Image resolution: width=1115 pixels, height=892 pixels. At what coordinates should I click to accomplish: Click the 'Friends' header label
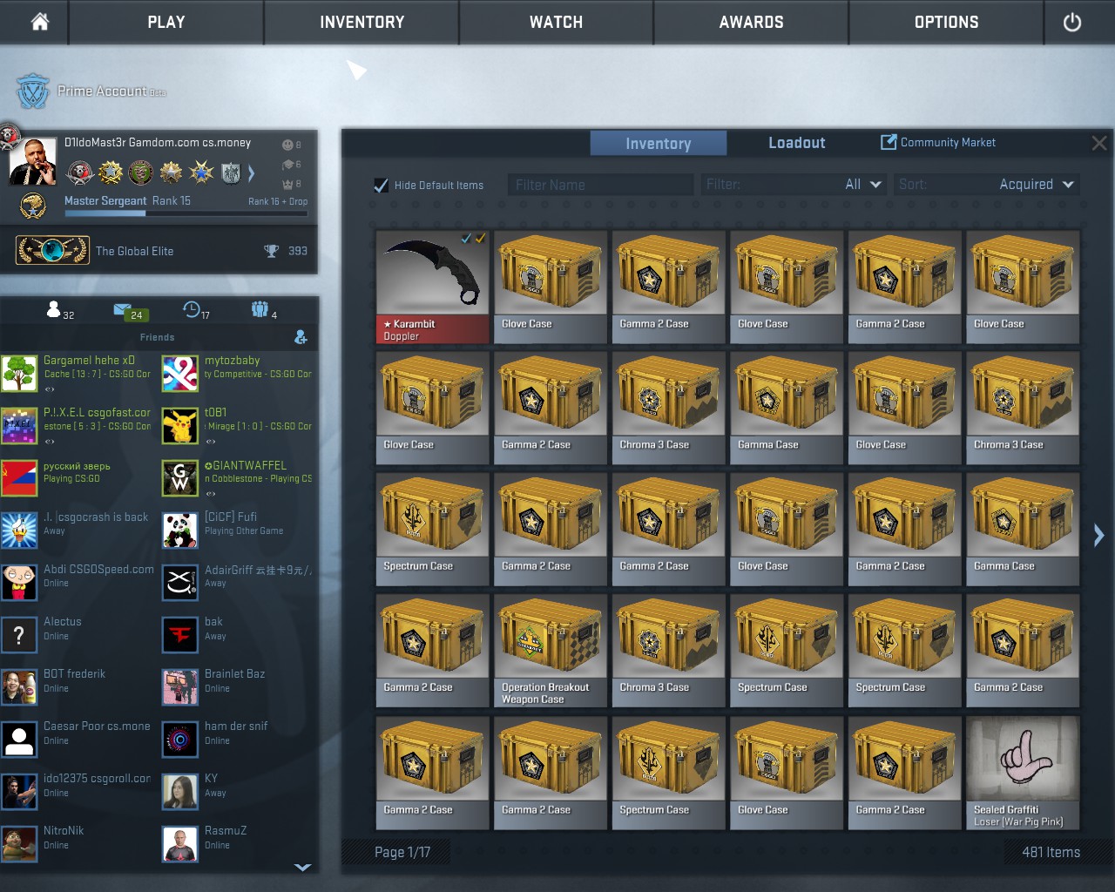[157, 337]
